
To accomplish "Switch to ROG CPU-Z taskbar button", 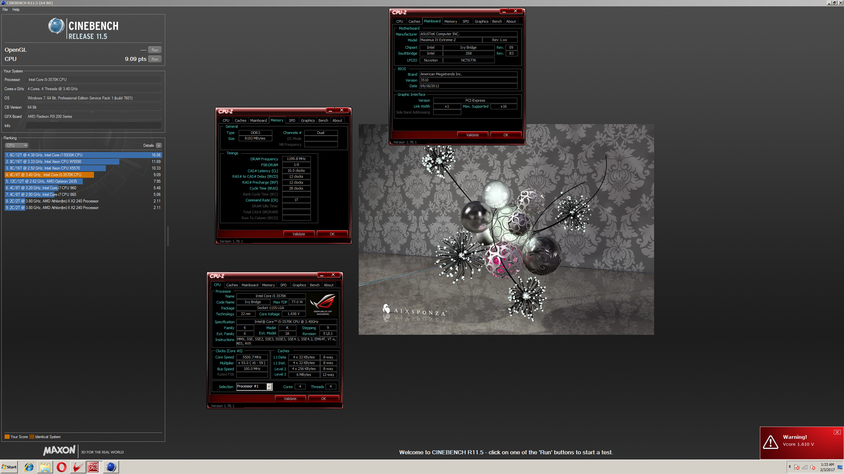I will 94,467.
